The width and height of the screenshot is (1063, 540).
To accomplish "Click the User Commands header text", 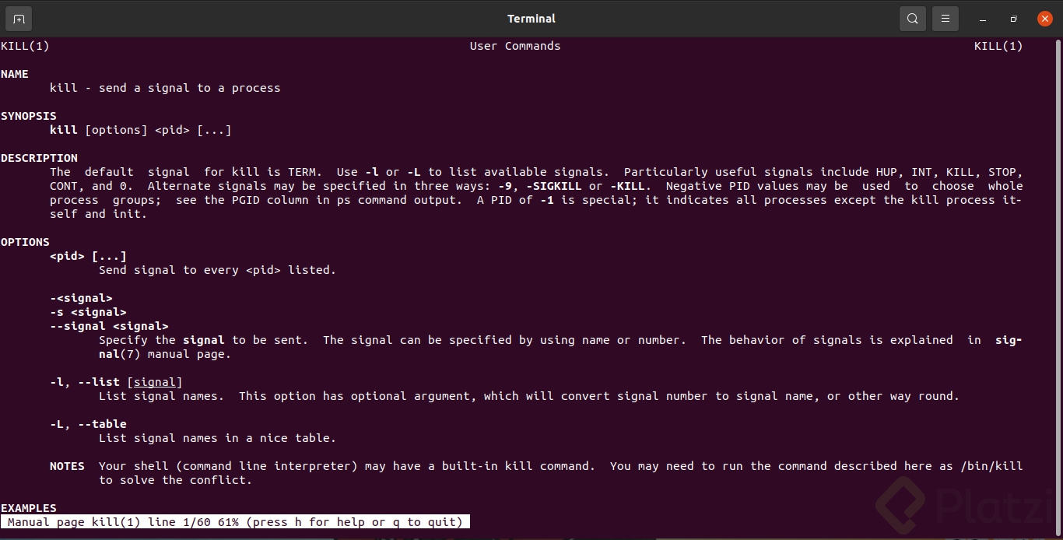I will point(515,46).
